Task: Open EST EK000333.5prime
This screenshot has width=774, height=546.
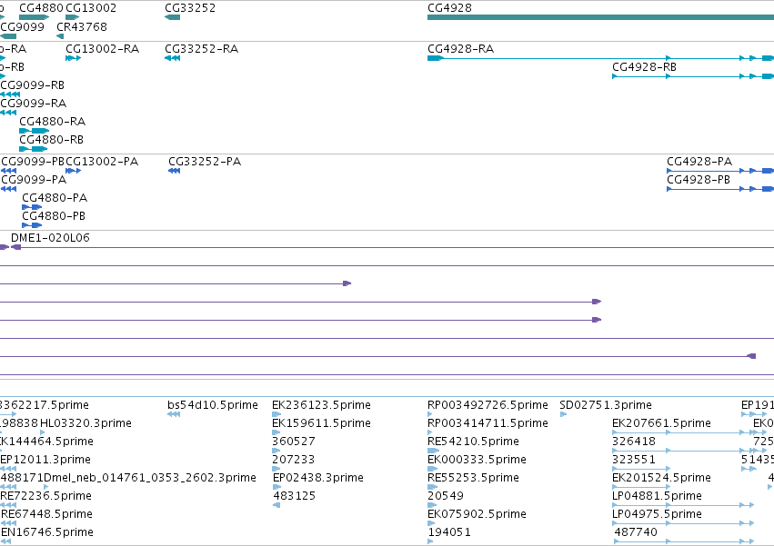Action: (x=477, y=460)
